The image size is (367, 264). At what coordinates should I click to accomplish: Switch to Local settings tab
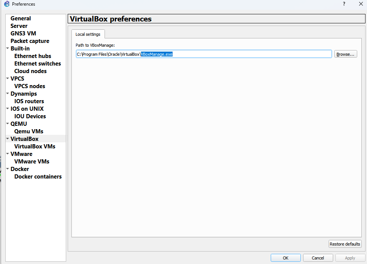click(x=88, y=34)
